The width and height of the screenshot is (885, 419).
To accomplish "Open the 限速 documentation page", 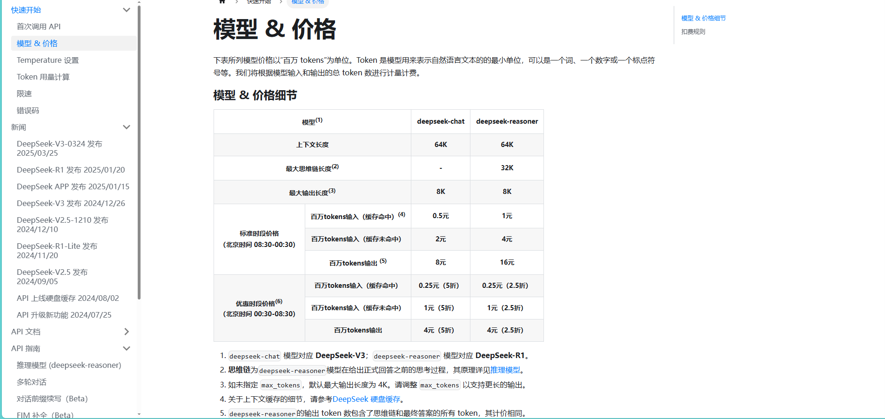I will point(24,93).
